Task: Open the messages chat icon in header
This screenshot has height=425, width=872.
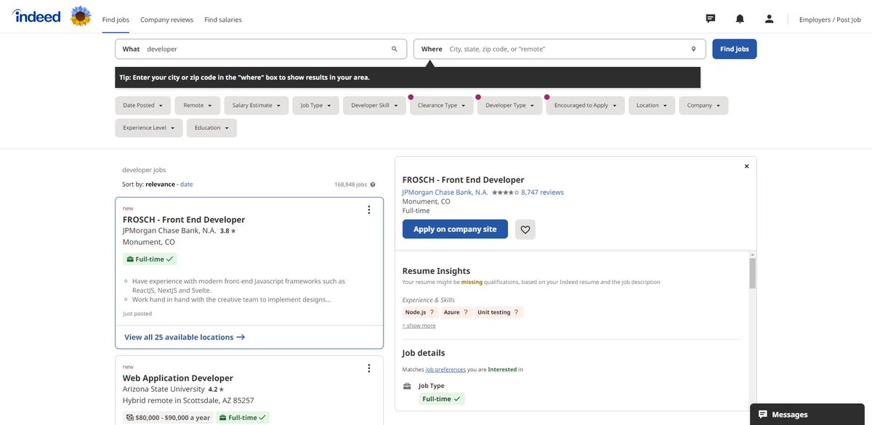Action: 711,19
